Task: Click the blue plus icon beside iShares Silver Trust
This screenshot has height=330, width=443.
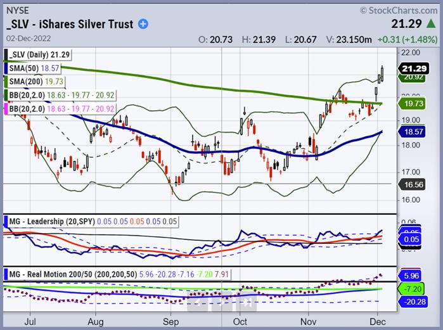Action: (x=143, y=25)
